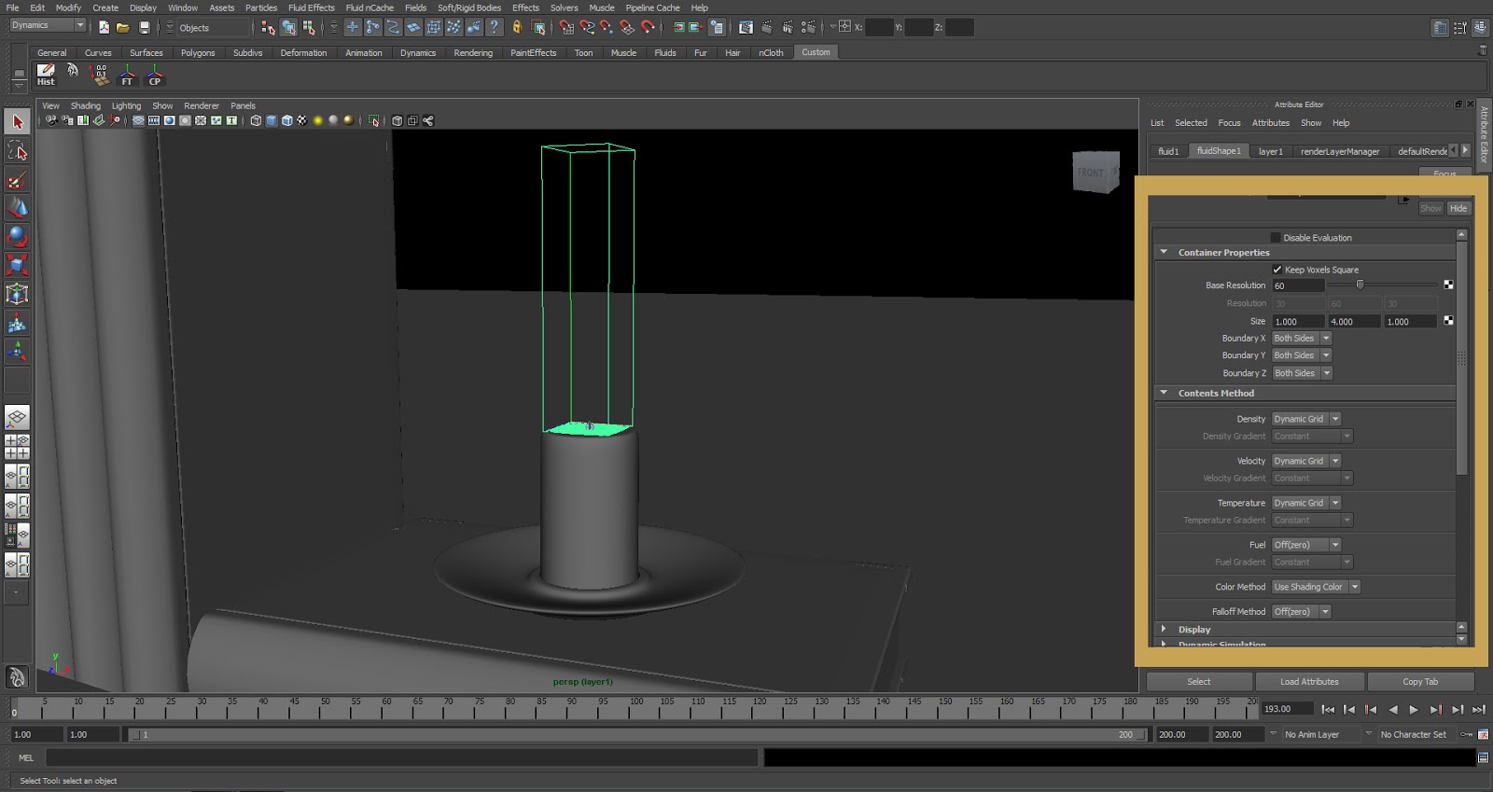Viewport: 1493px width, 792px height.
Task: Select the Lasso tool in toolbox
Action: pyautogui.click(x=17, y=151)
